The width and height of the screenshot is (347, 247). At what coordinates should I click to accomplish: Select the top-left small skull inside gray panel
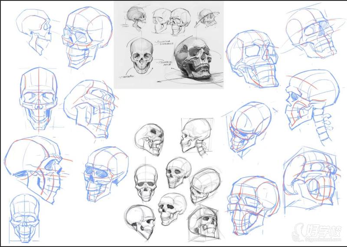pyautogui.click(x=136, y=19)
